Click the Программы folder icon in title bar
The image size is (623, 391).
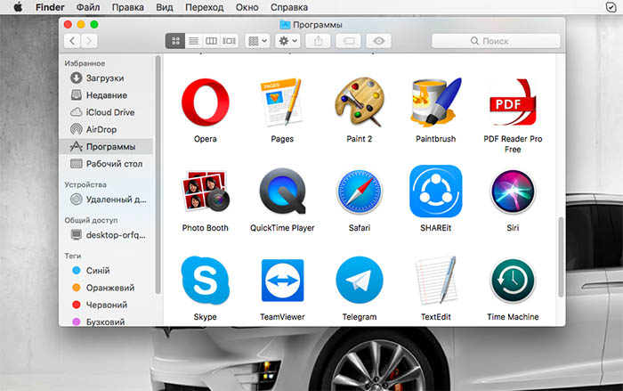[285, 24]
